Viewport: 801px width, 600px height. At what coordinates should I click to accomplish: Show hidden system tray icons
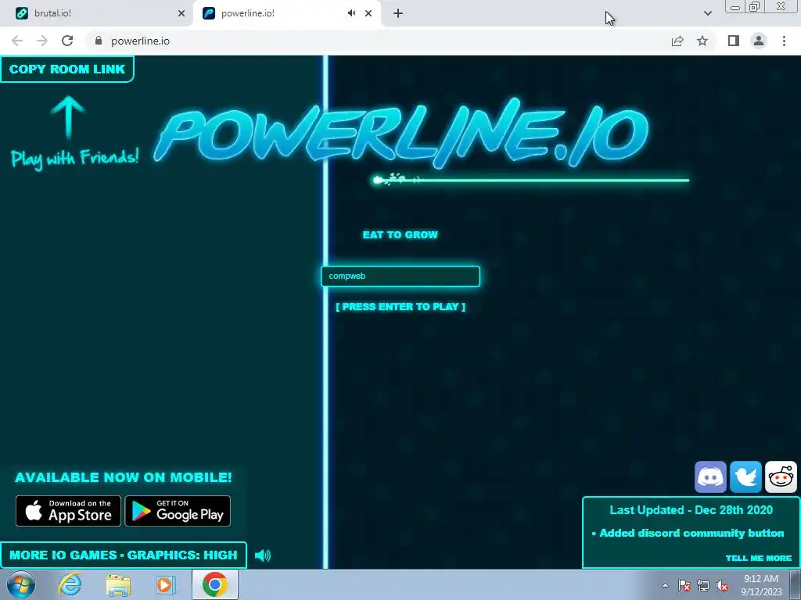[x=665, y=585]
